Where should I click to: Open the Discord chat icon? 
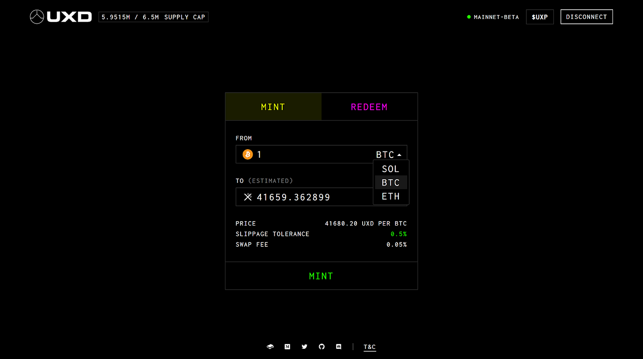point(339,347)
